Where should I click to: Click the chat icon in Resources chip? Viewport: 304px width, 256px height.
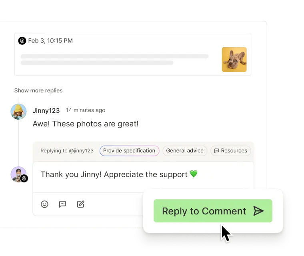pyautogui.click(x=216, y=151)
